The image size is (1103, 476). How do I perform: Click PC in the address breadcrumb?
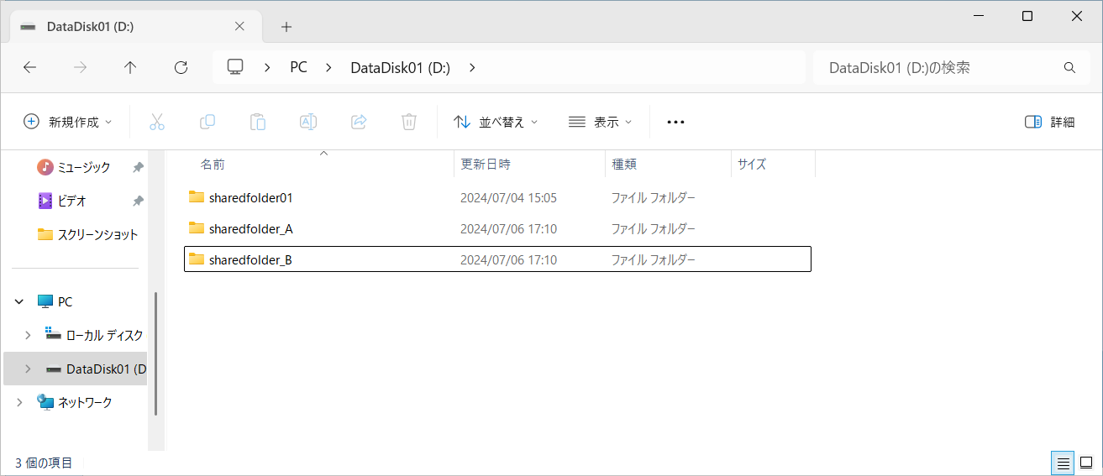coord(298,68)
